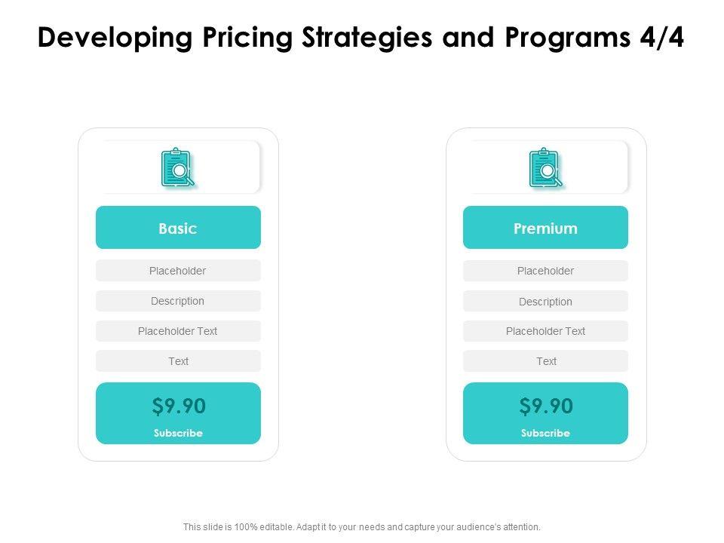Click the Text row in Basic card
The image size is (724, 543).
[178, 361]
